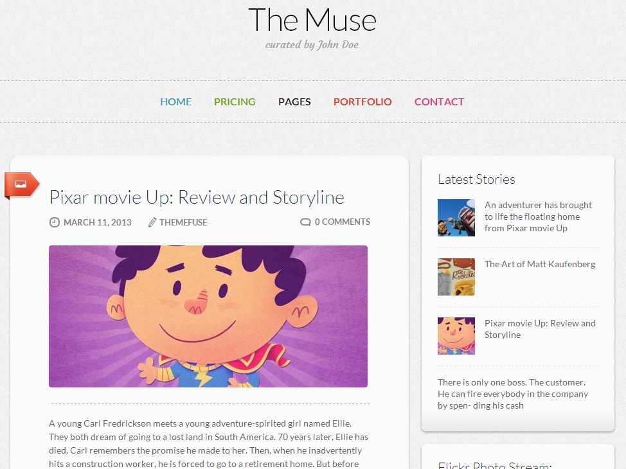Open the PAGES menu

coord(294,102)
